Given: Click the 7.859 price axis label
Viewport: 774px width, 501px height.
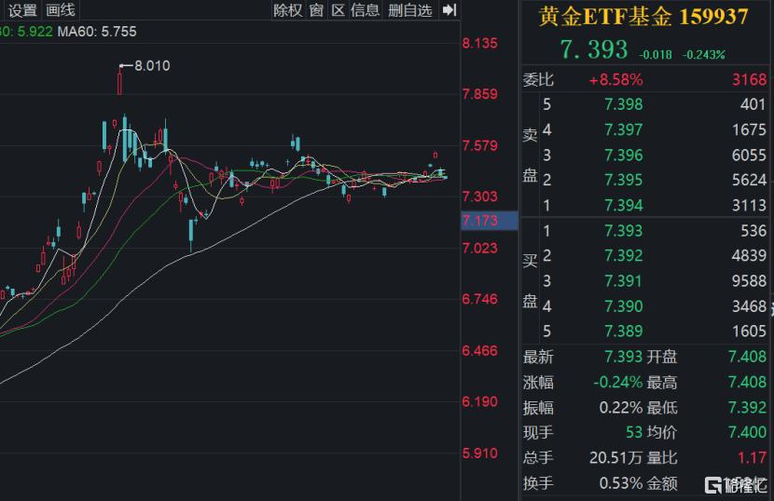Looking at the screenshot, I should click(480, 94).
